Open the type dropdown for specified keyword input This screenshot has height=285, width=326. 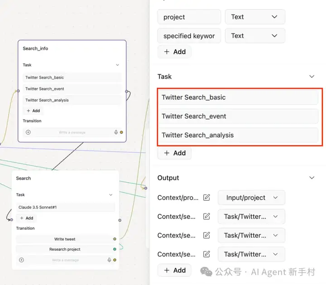(x=255, y=36)
